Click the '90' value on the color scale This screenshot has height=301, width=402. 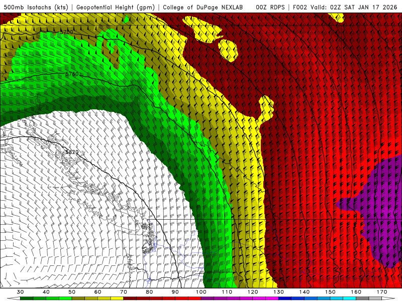(175, 292)
